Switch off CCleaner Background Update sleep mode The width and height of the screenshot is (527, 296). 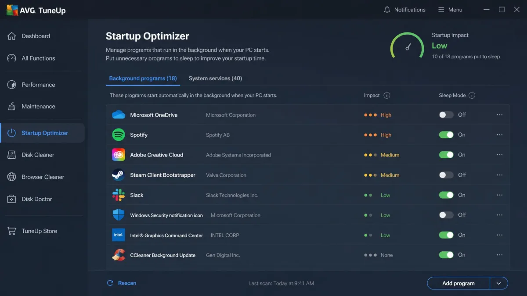(x=446, y=255)
